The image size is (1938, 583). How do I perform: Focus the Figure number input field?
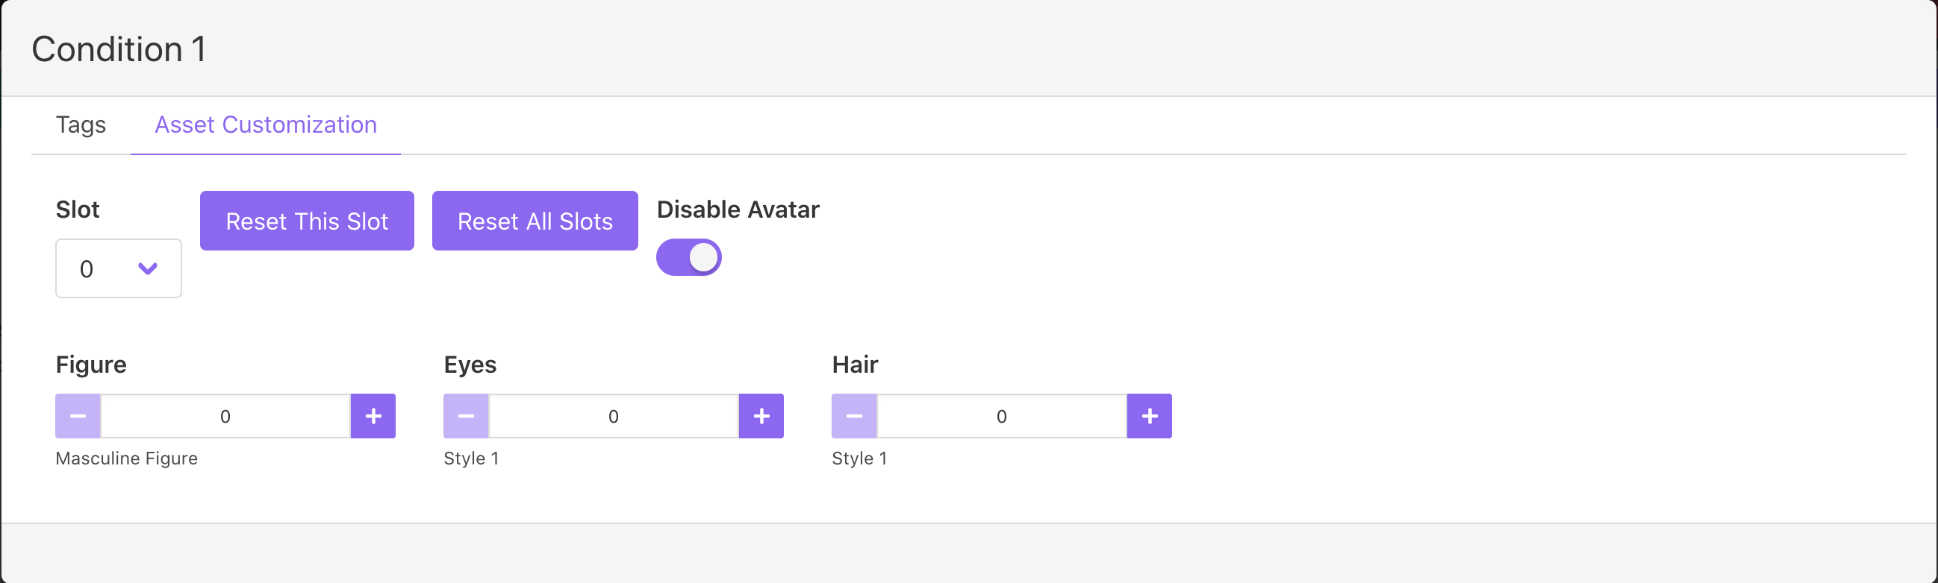click(x=225, y=416)
